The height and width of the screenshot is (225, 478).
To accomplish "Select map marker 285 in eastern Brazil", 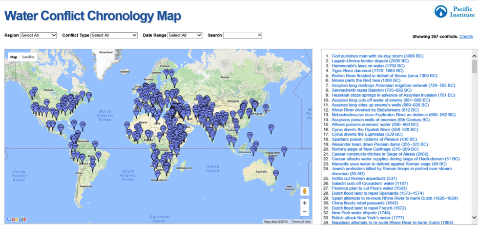I will [98, 156].
